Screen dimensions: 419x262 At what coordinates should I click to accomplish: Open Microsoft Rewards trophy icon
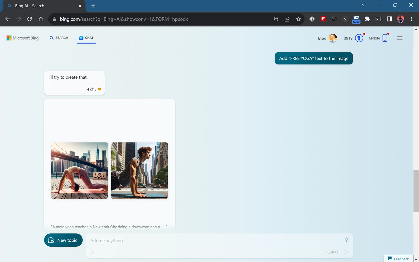click(359, 38)
